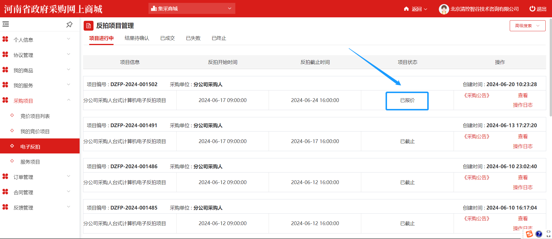552x239 pixels.
Task: Click 查看 for project DZFP-2024-001491
Action: click(523, 136)
